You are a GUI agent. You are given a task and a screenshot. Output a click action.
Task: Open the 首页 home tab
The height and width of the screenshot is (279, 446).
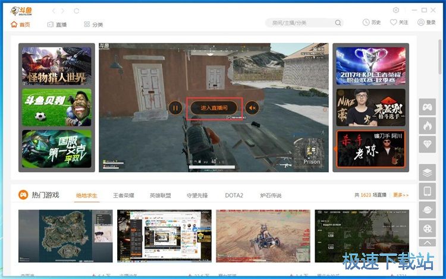coord(20,24)
